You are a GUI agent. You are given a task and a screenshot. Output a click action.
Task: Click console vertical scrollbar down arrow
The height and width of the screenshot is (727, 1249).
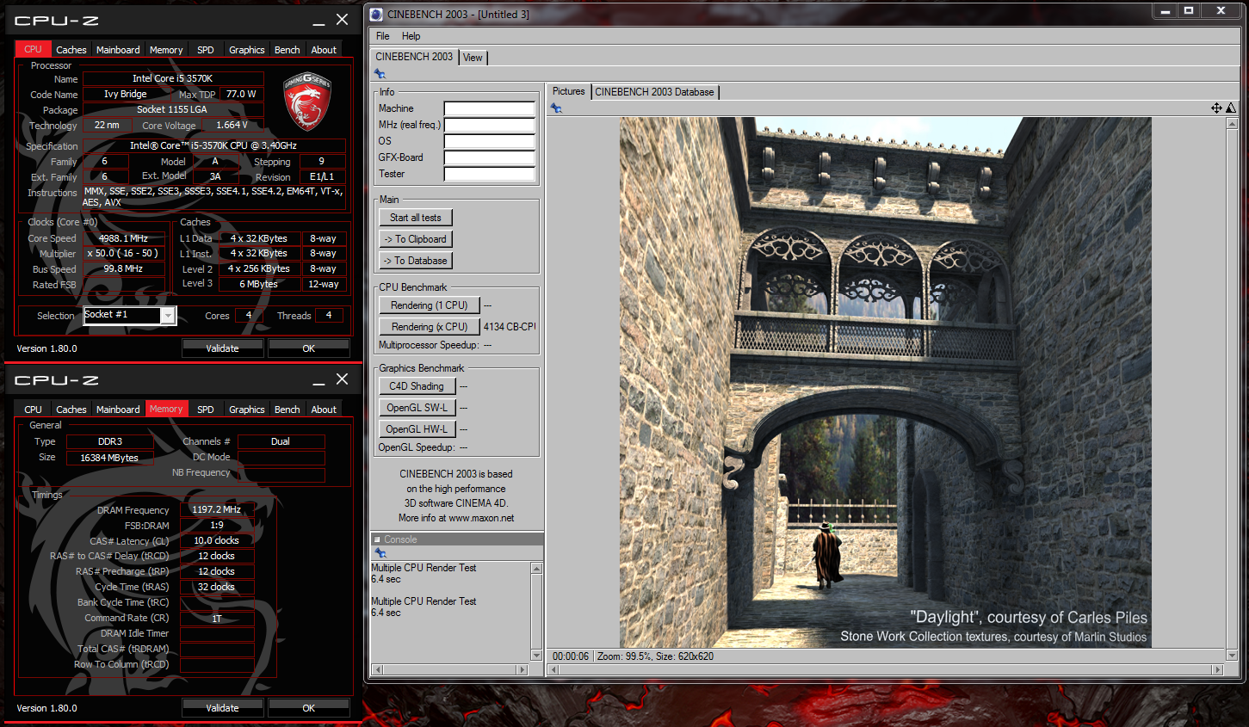tap(537, 656)
